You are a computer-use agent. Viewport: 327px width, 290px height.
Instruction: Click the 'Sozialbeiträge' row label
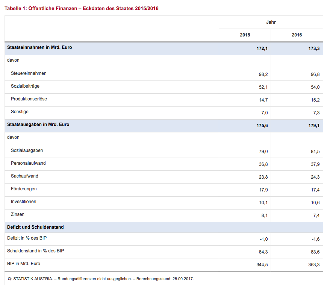(x=25, y=86)
